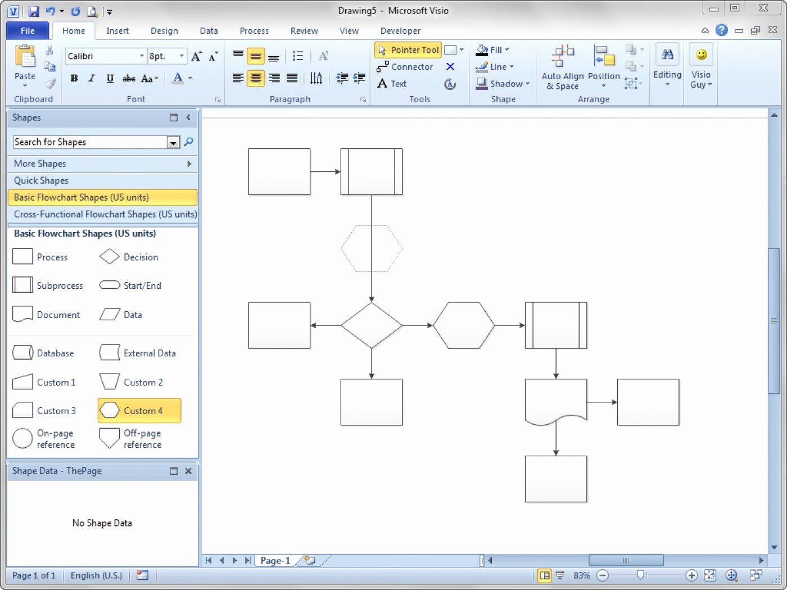Choose the Connector tool
This screenshot has width=787, height=590.
click(405, 67)
